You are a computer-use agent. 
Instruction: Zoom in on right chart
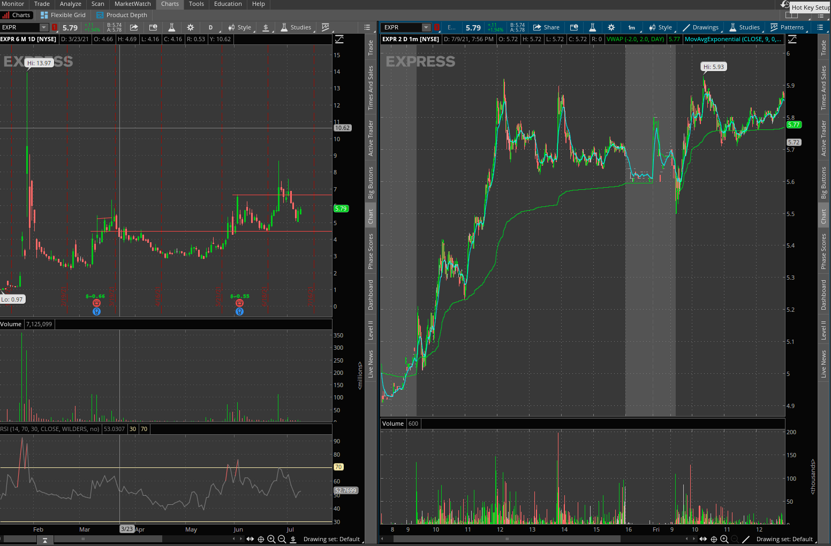(x=724, y=539)
